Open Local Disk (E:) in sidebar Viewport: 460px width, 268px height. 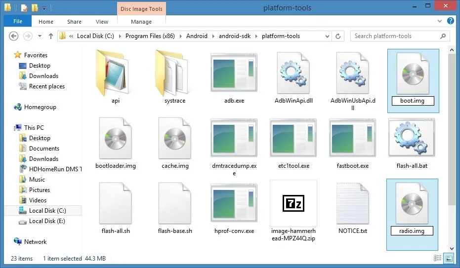click(47, 221)
